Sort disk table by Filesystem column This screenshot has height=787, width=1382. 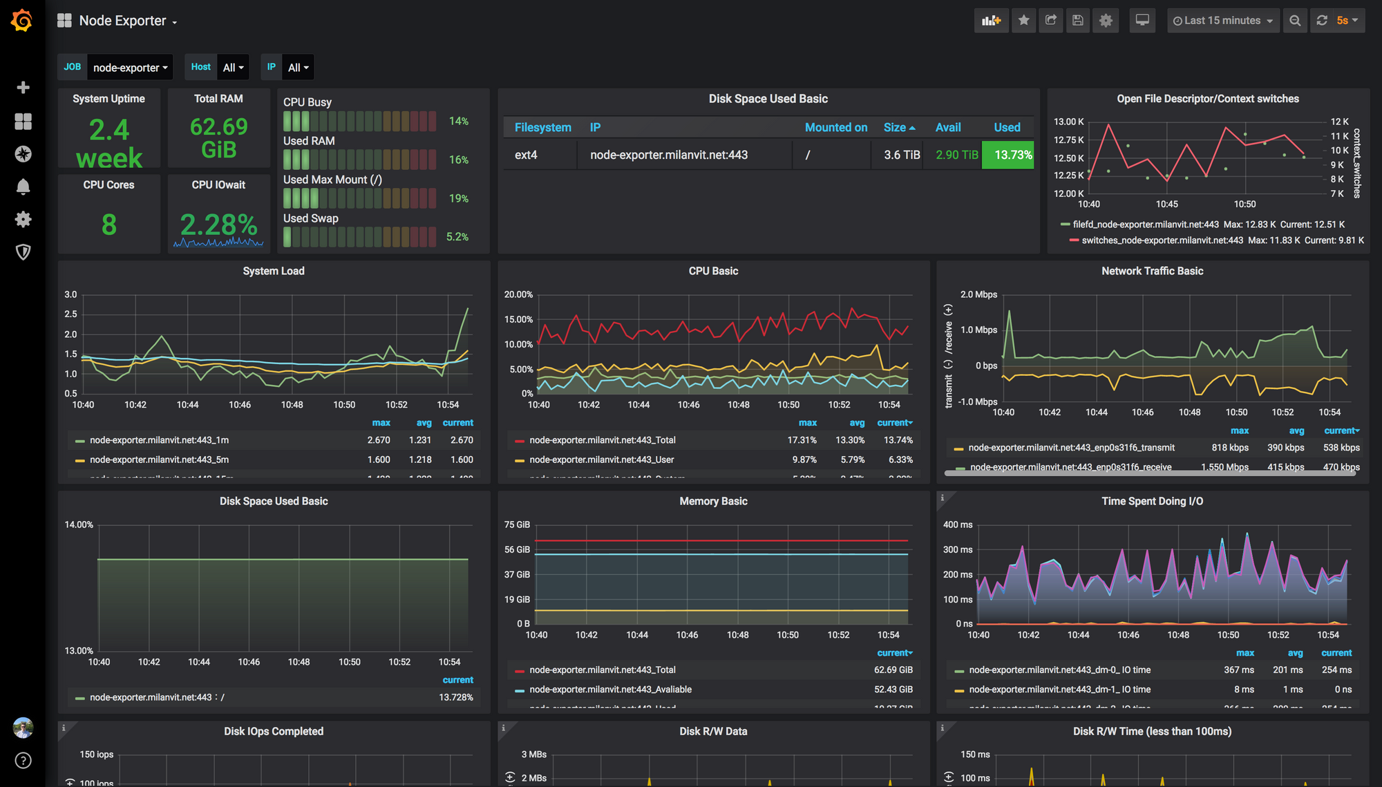pos(542,127)
